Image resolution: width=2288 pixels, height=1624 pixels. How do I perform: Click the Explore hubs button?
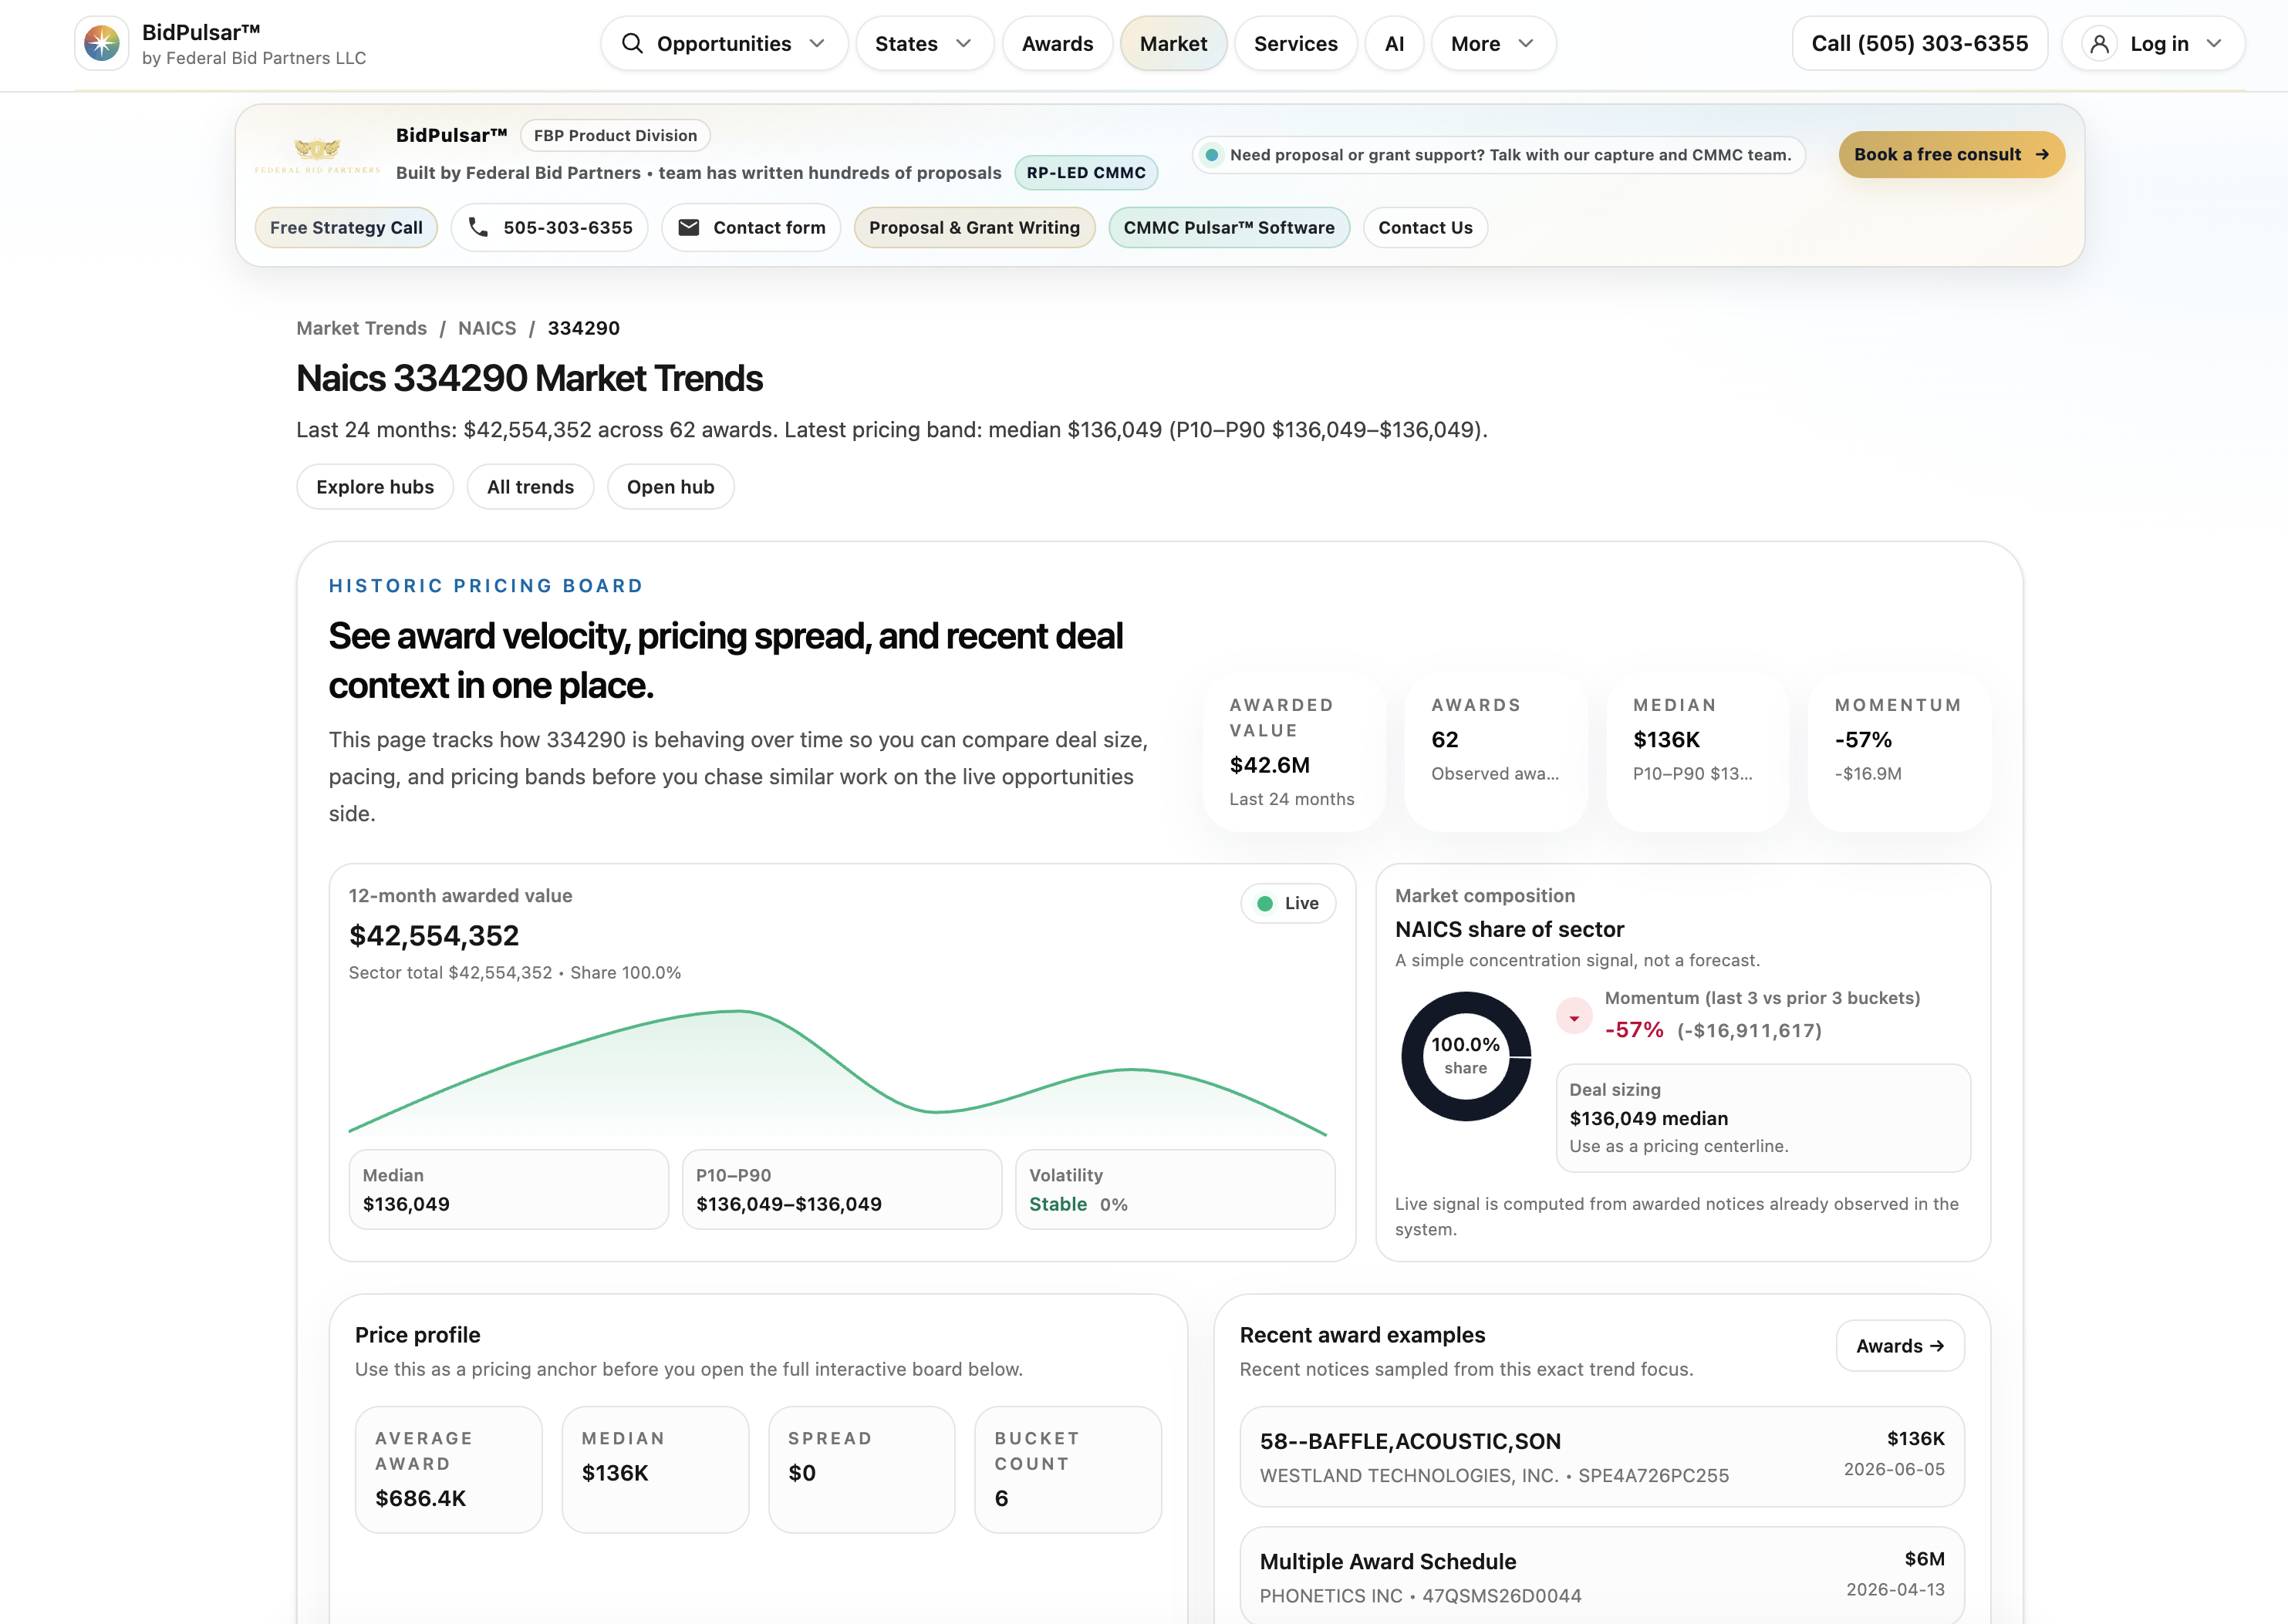click(375, 487)
